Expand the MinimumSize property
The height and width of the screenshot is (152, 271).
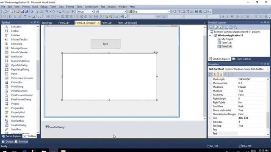(x=210, y=83)
